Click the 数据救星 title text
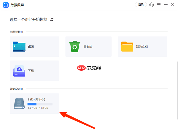The image size is (178, 136). 17,5
